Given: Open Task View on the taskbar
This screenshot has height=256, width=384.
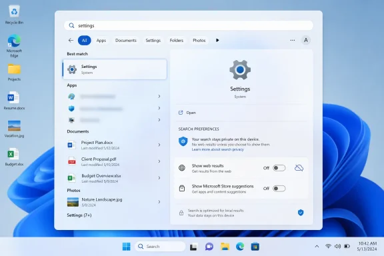Looking at the screenshot, I should (193, 247).
